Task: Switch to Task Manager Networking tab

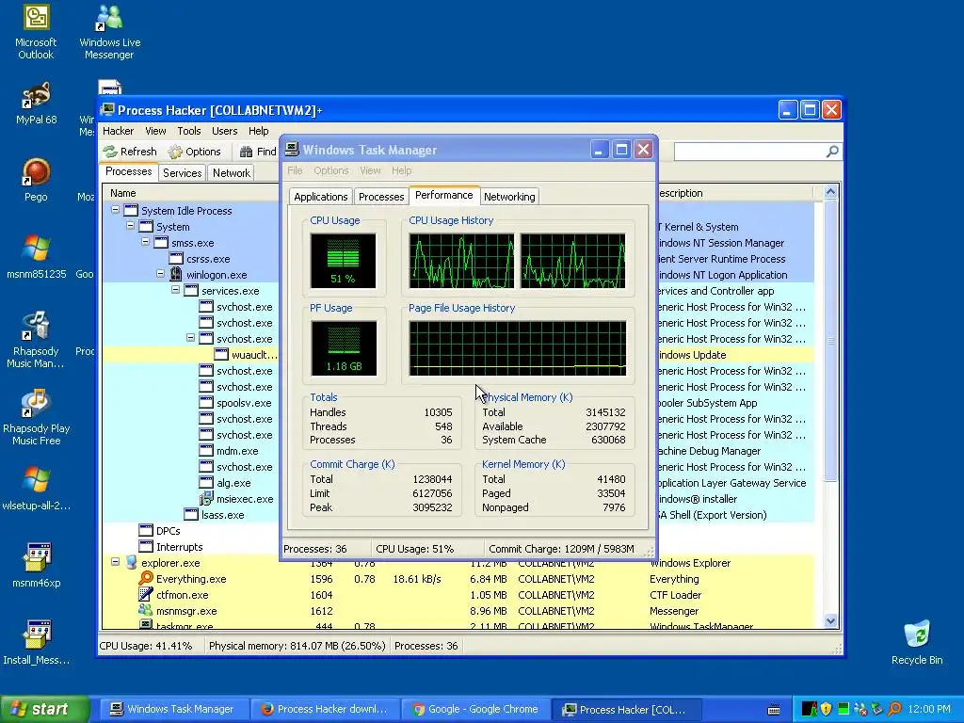Action: click(x=509, y=197)
